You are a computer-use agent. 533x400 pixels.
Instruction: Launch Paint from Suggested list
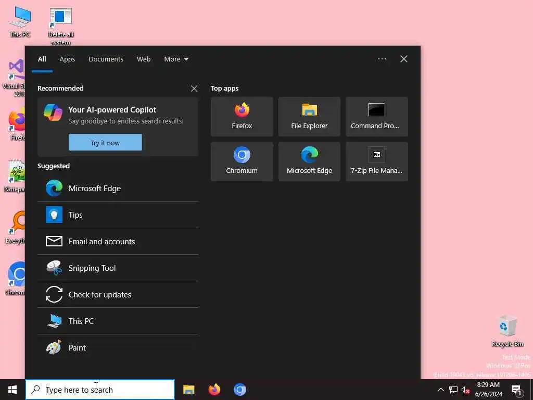point(118,347)
